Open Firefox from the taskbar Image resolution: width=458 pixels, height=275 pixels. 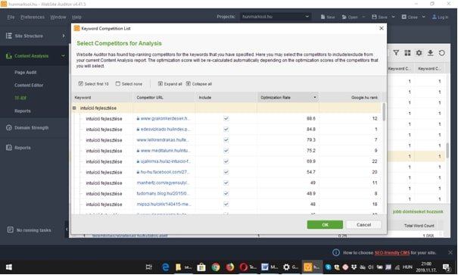230,267
